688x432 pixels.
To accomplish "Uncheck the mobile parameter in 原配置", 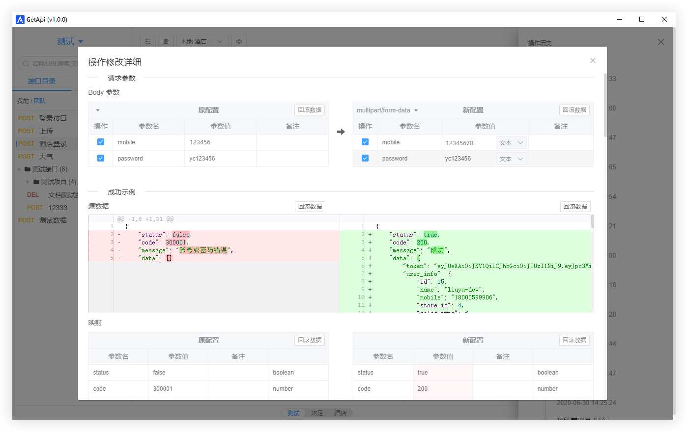I will tap(100, 142).
